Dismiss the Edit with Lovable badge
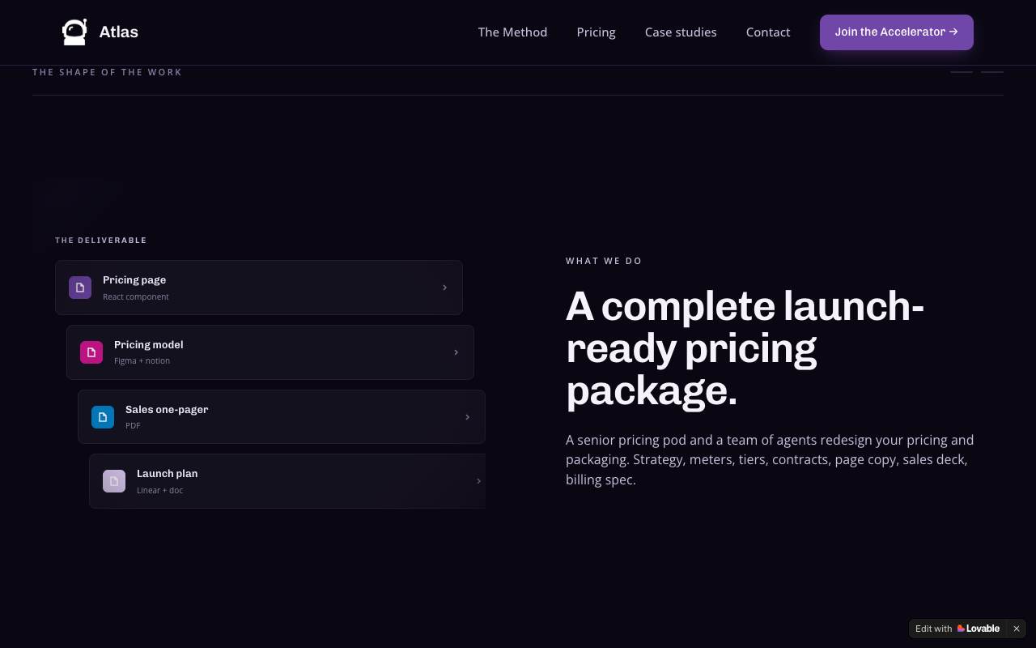The width and height of the screenshot is (1036, 648). [1017, 629]
